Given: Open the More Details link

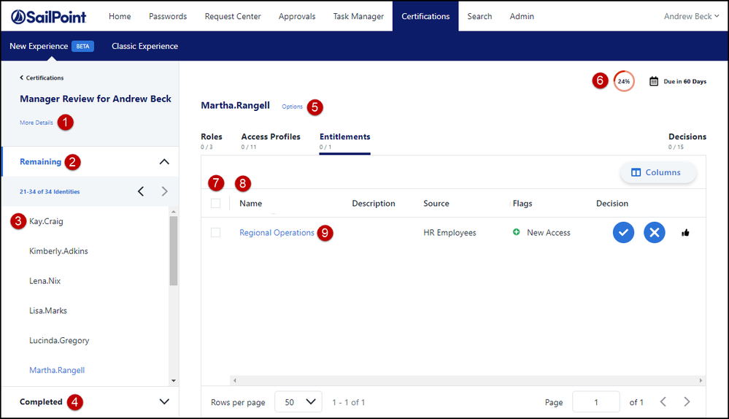Looking at the screenshot, I should tap(36, 123).
